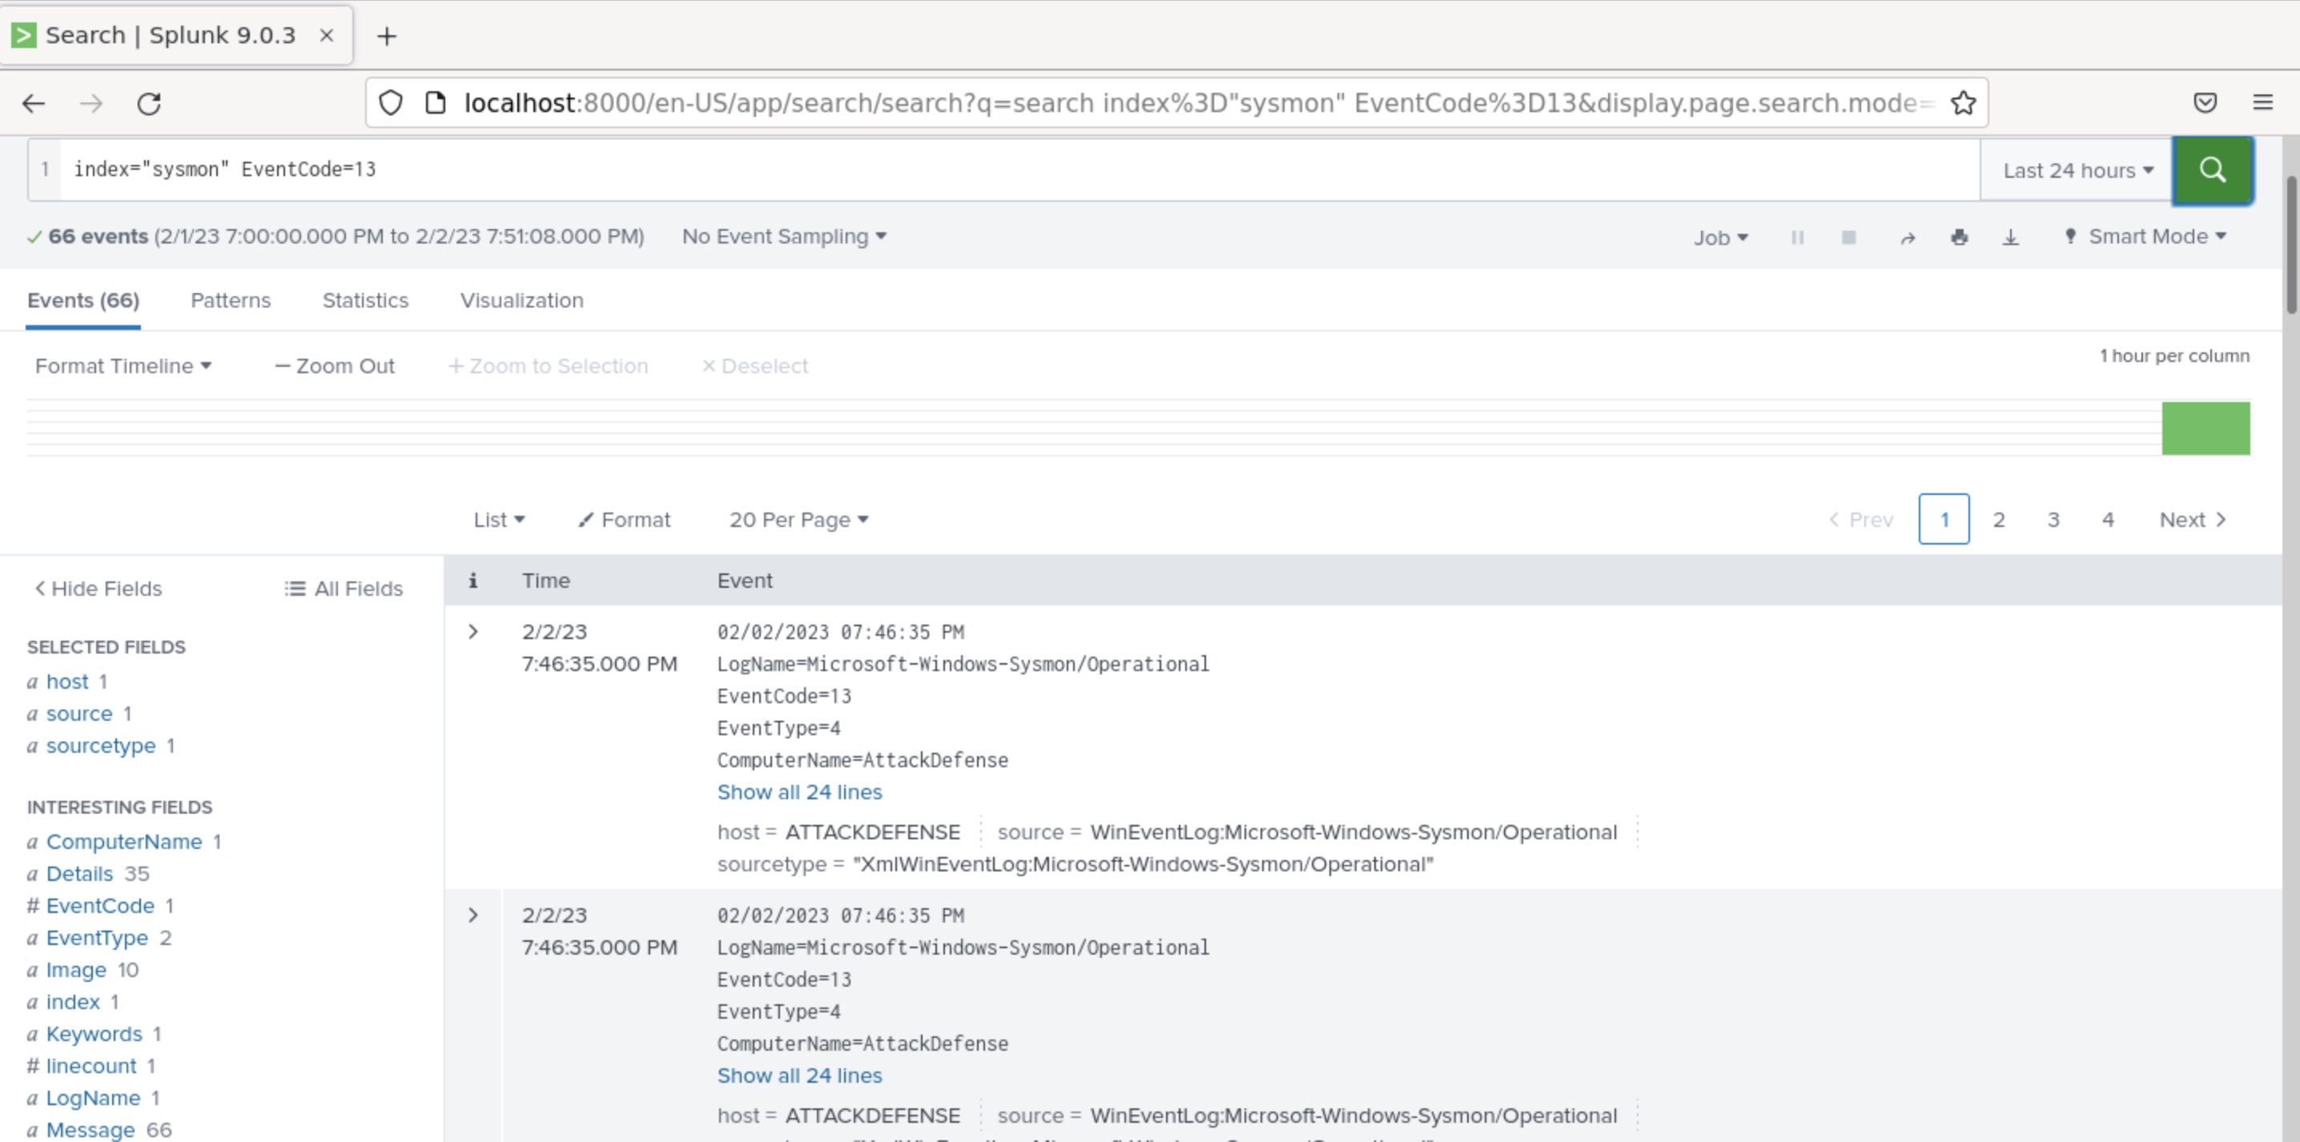The width and height of the screenshot is (2300, 1142).
Task: Select current page 1 button
Action: [x=1944, y=519]
